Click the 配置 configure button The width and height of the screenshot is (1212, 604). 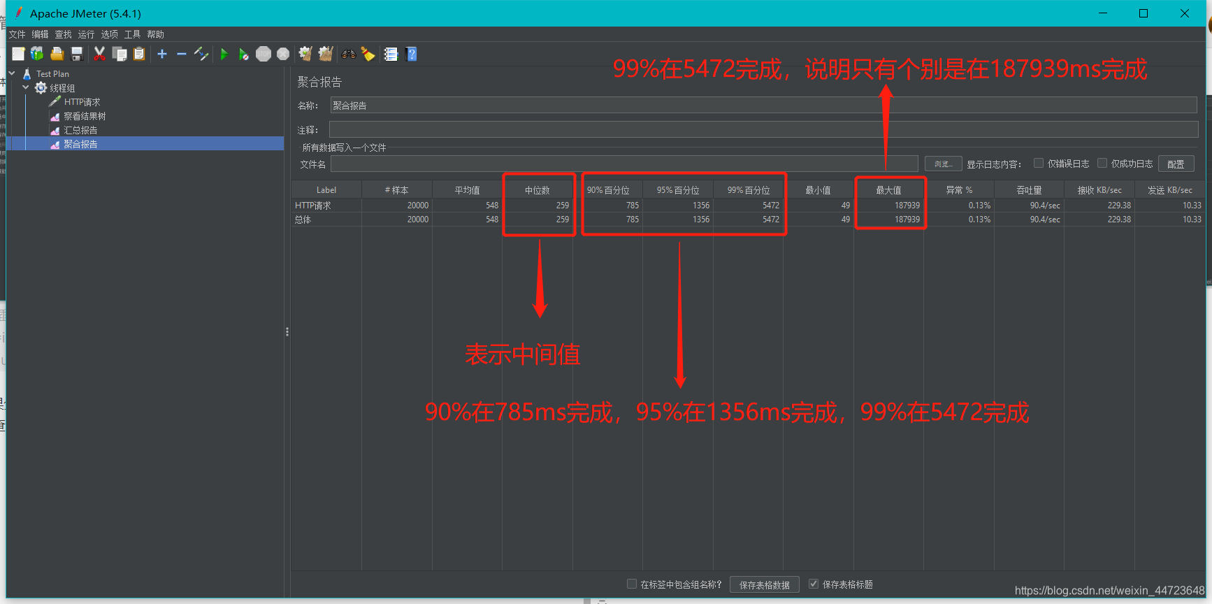point(1176,164)
